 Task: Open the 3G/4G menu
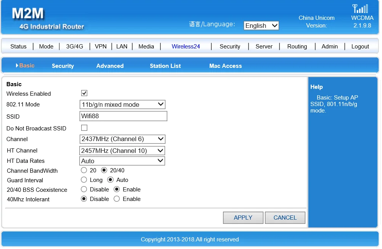[x=74, y=47]
